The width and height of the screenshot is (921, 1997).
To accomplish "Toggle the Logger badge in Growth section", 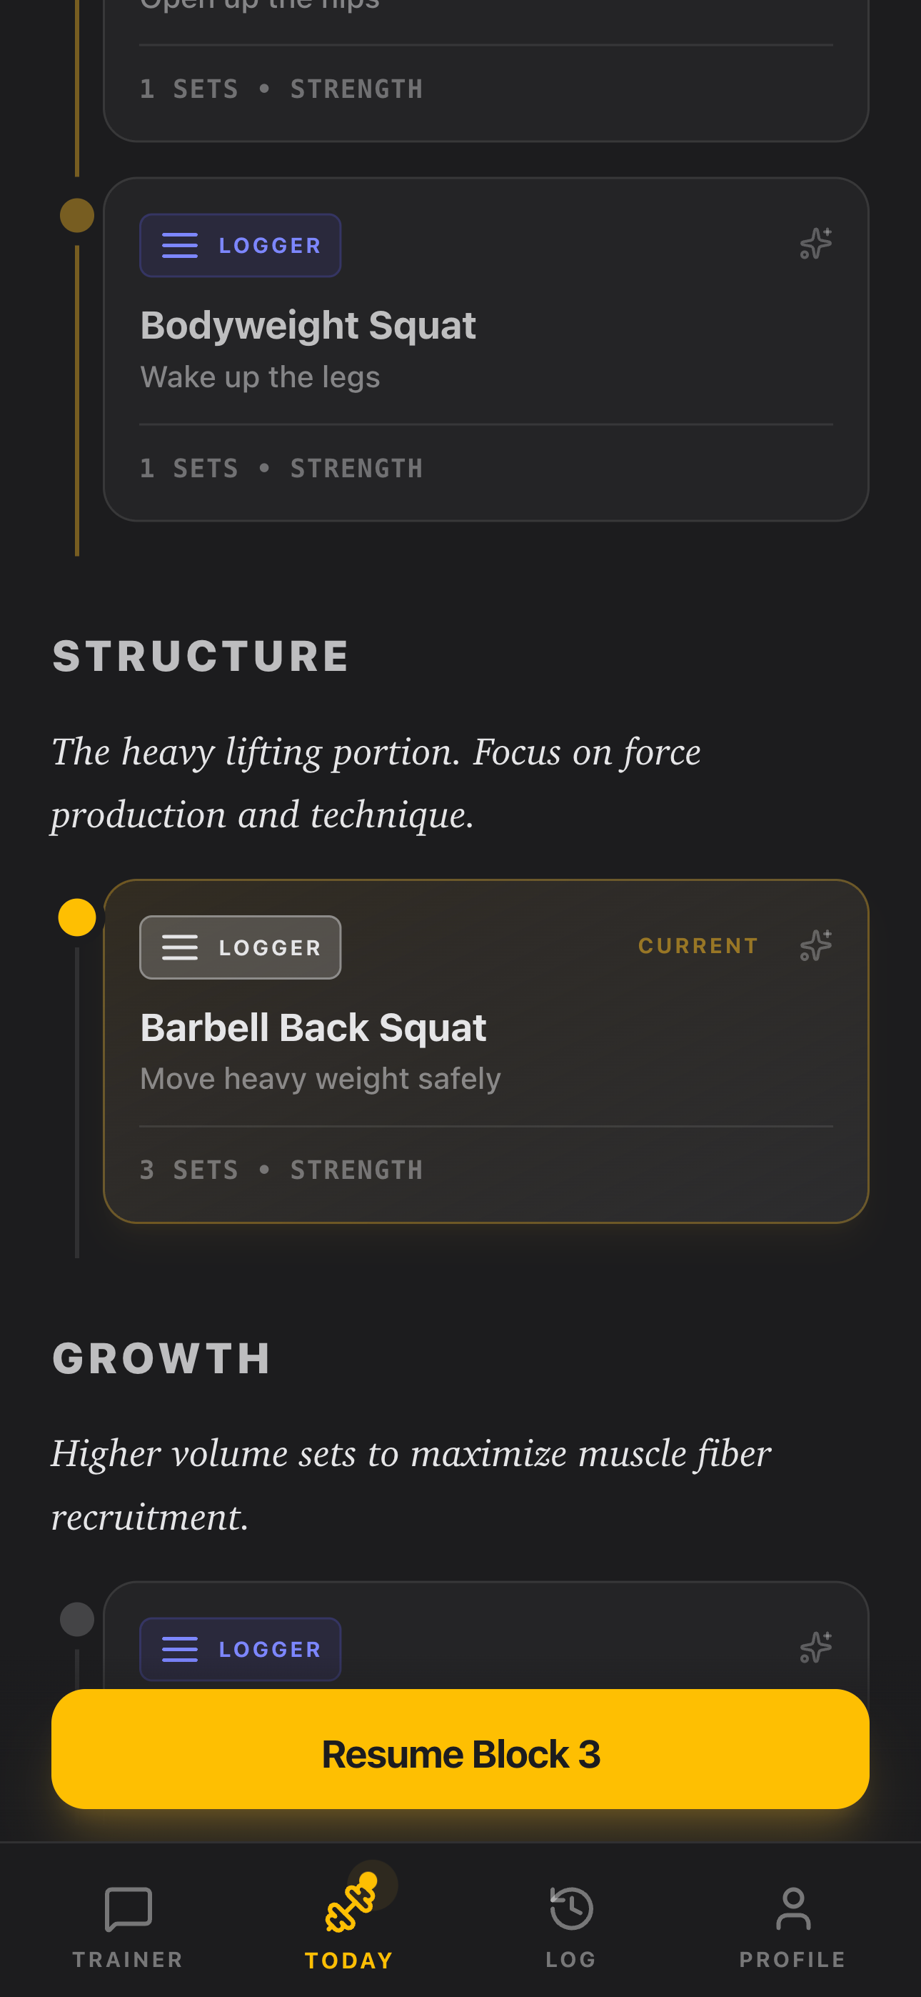I will pyautogui.click(x=240, y=1649).
